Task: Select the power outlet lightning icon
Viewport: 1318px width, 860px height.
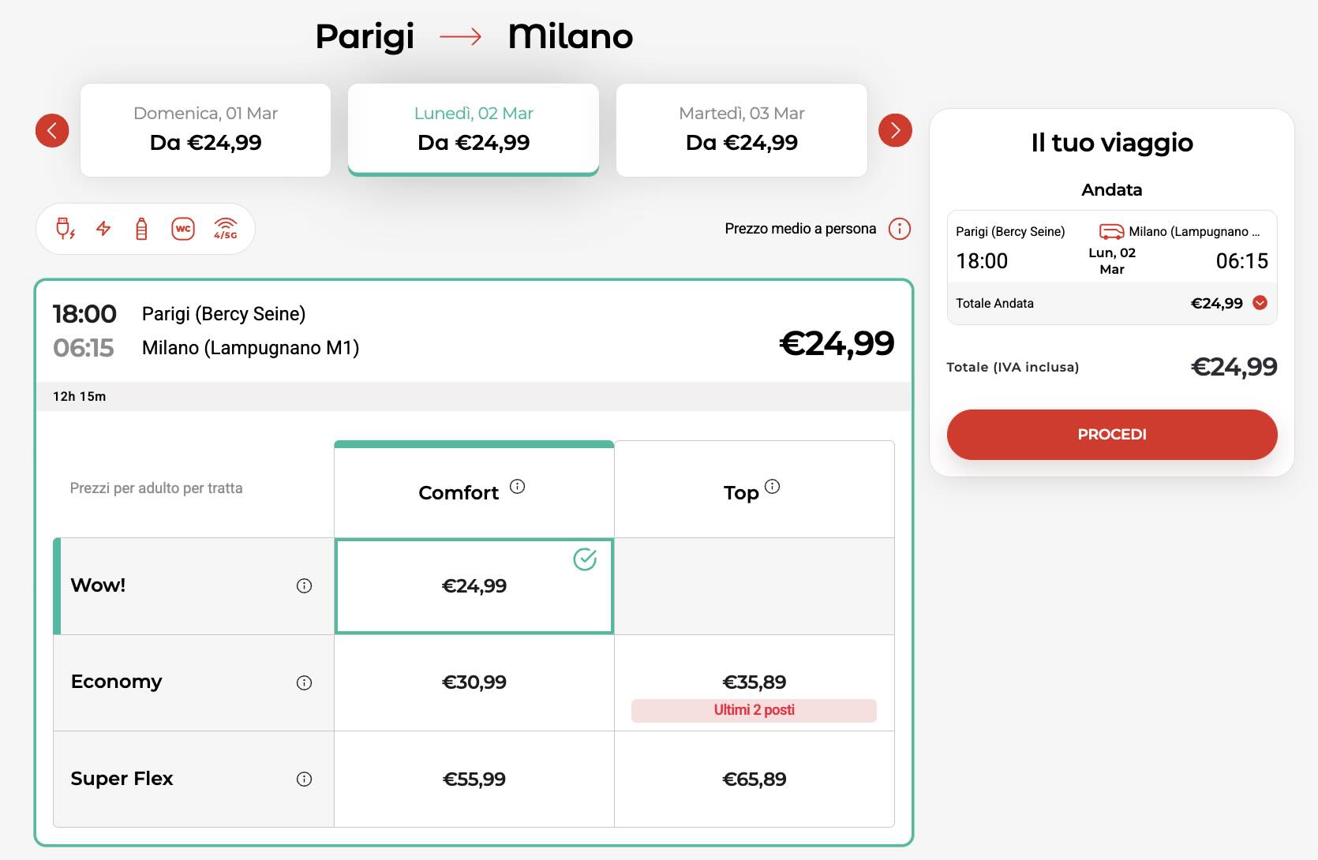Action: pos(104,228)
